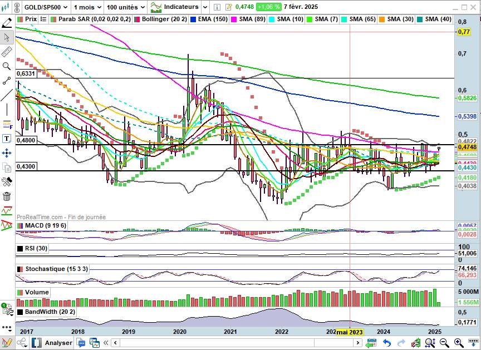Toggle the price settings list icon
This screenshot has width=481, height=350.
tap(43, 19)
